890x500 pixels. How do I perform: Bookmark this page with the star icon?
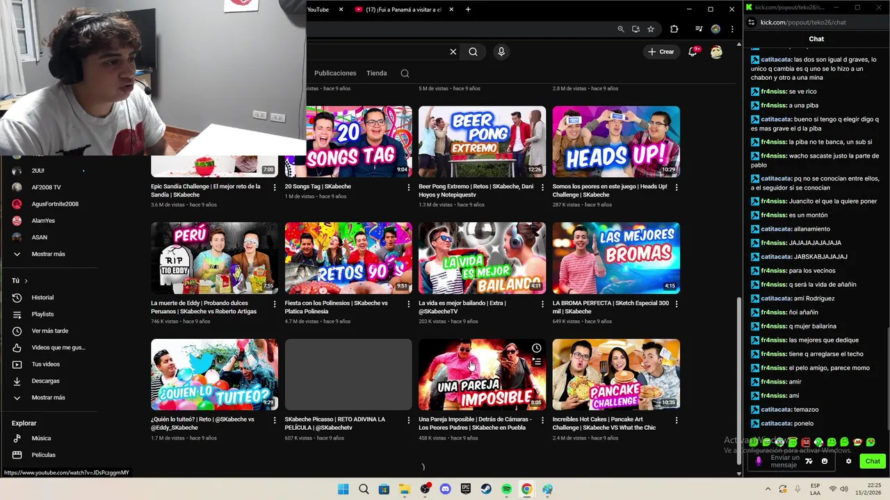pos(651,29)
